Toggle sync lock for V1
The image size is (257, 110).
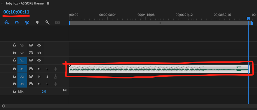31,60
